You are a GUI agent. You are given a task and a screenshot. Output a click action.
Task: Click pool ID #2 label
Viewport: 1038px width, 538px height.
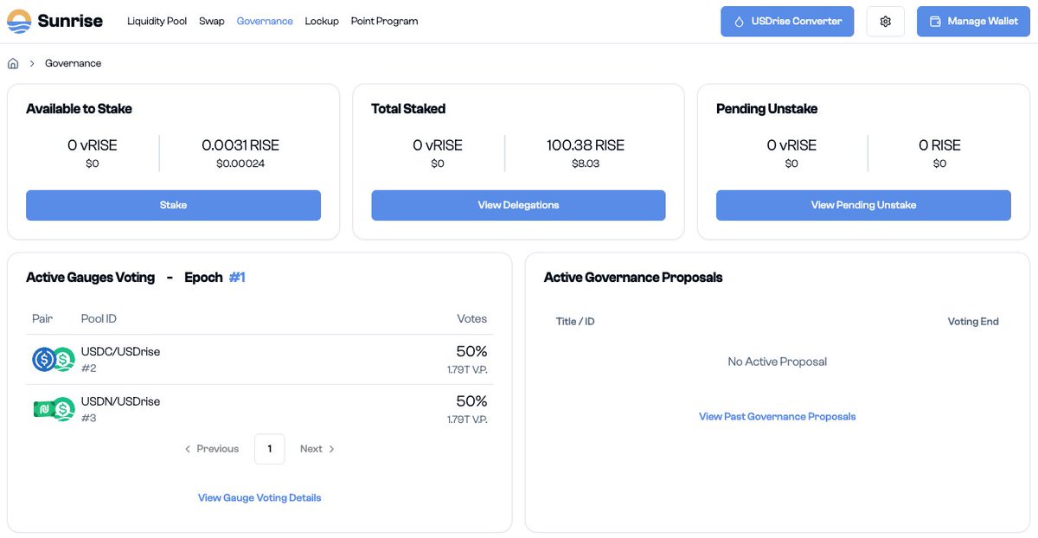click(88, 368)
